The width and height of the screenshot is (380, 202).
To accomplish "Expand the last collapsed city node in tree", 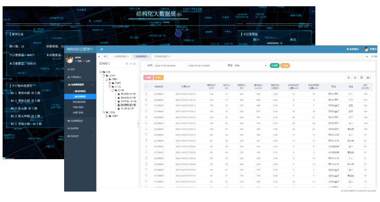I will point(106,116).
